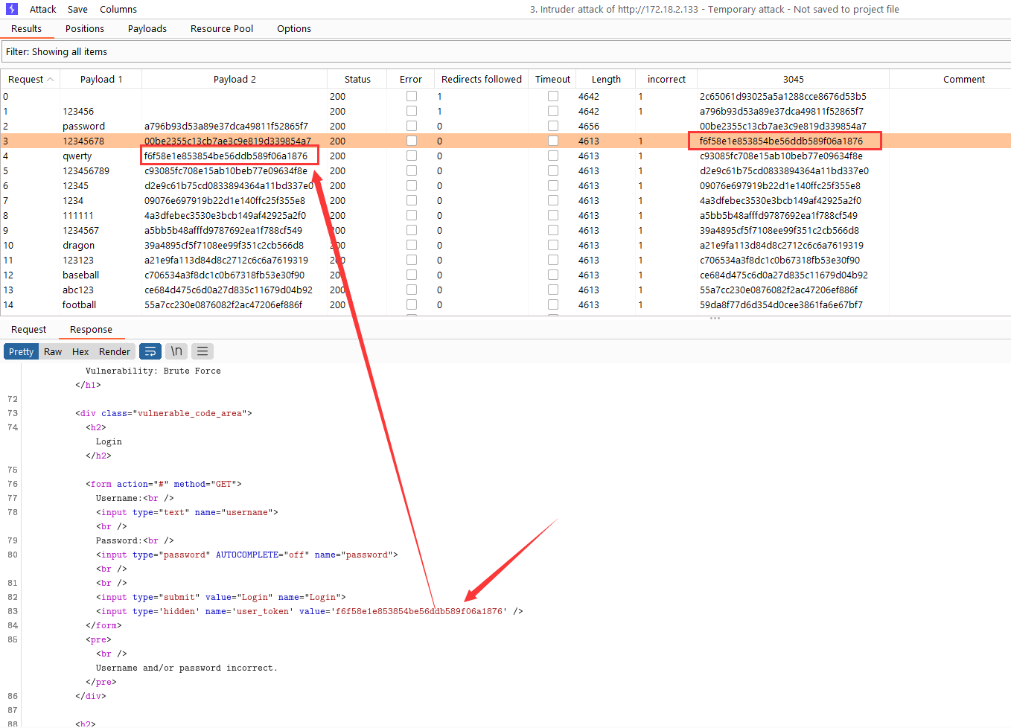This screenshot has height=728, width=1011.
Task: Select the row with payload 111111
Action: (x=505, y=215)
